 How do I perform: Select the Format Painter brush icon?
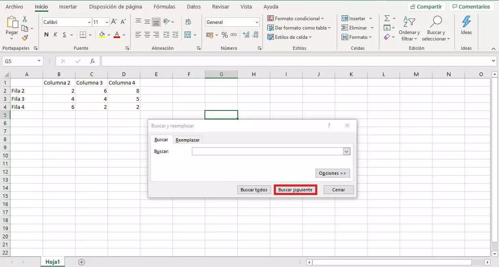click(25, 38)
